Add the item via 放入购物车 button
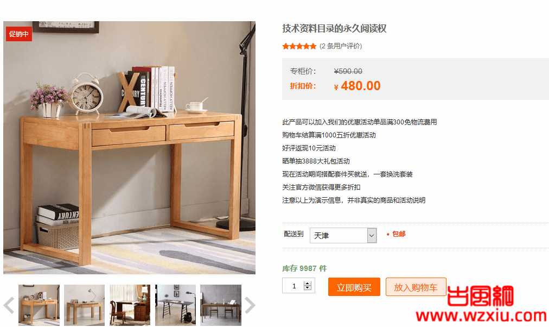 (x=416, y=287)
